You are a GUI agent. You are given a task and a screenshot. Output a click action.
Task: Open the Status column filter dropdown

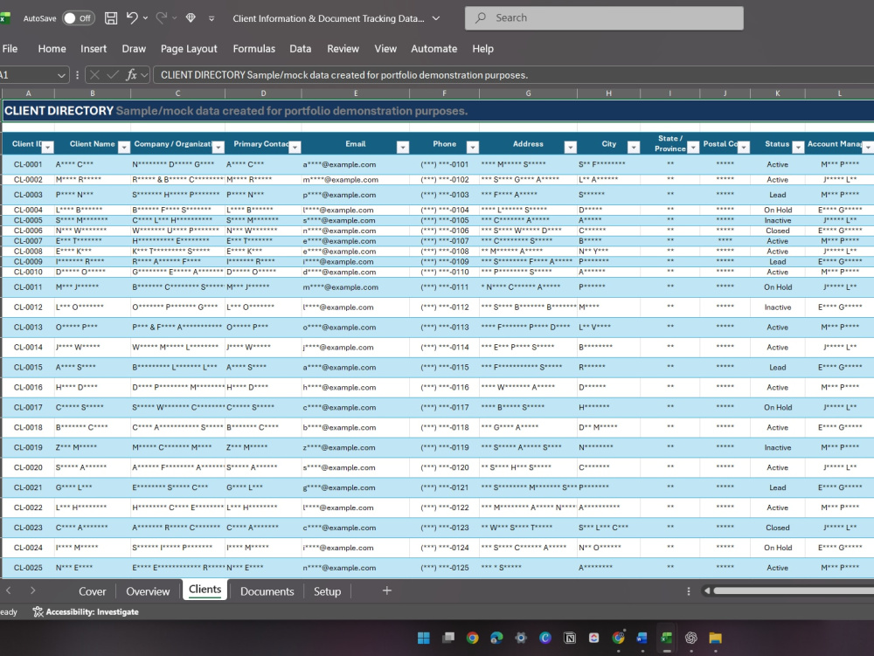tap(798, 147)
